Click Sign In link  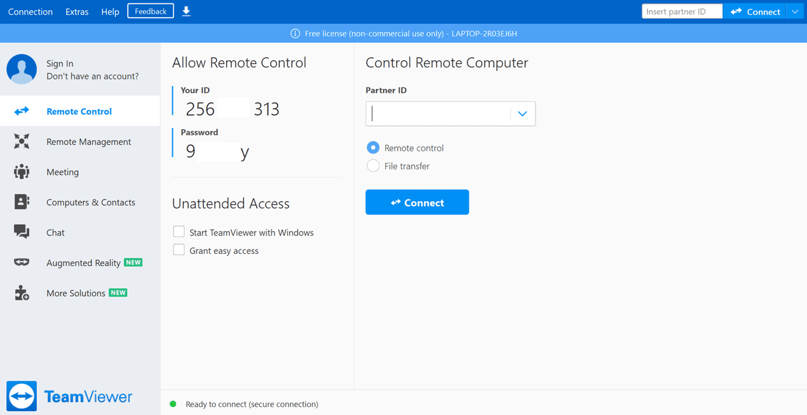pos(59,64)
